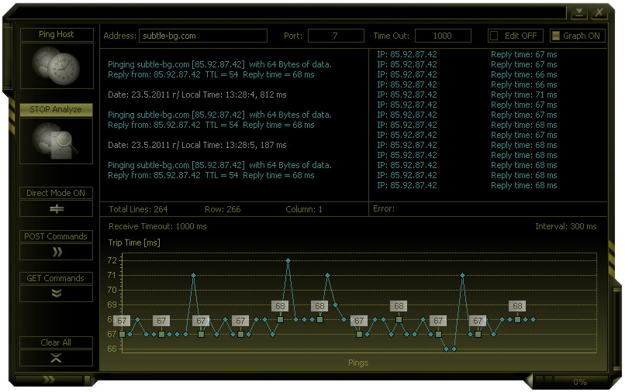
Task: Click the Clear All label
Action: pos(56,342)
